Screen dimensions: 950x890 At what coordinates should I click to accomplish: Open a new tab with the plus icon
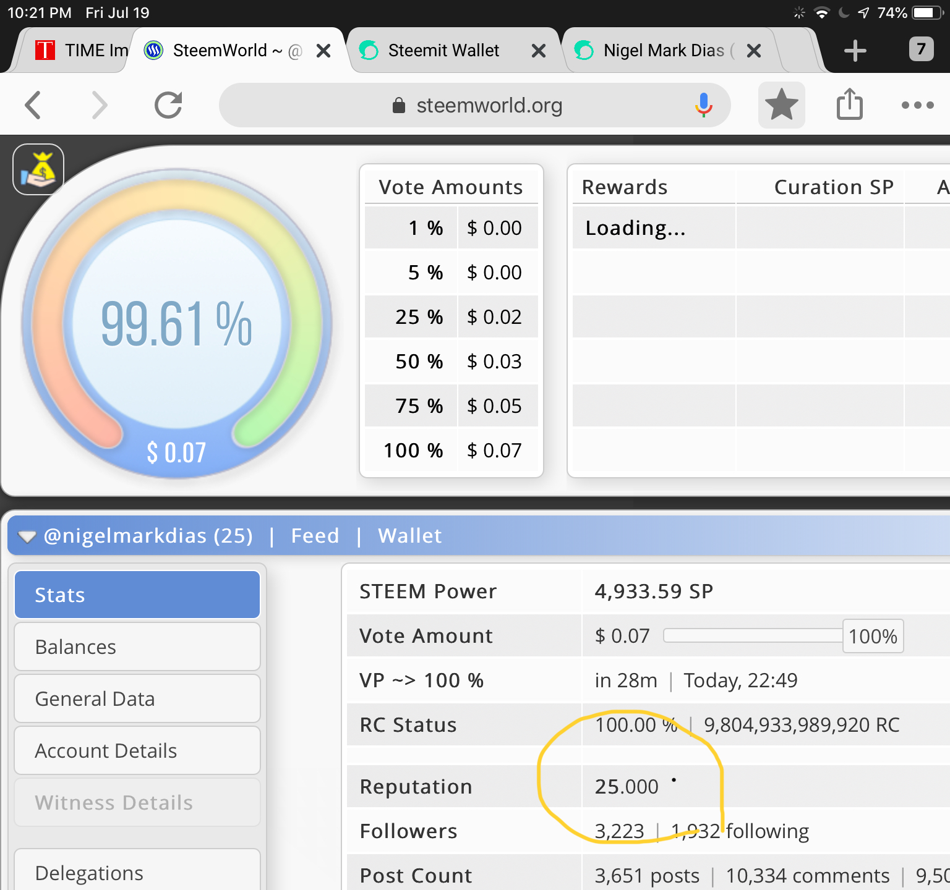click(855, 51)
